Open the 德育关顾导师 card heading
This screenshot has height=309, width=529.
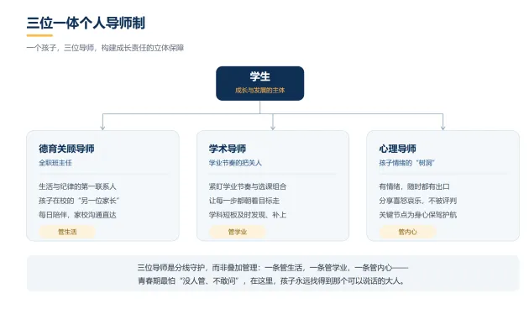pos(66,149)
